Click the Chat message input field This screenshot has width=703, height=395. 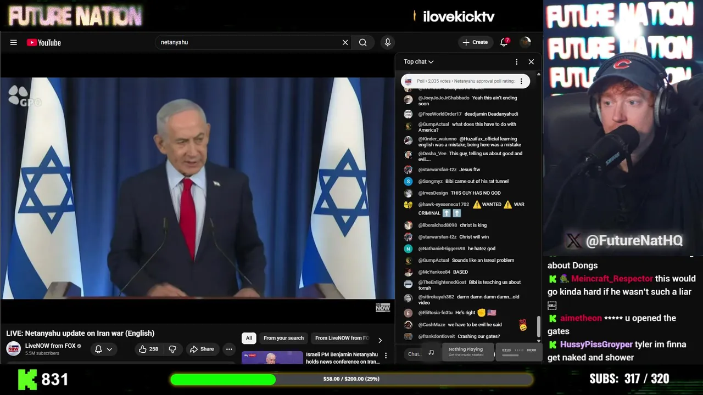(x=415, y=354)
